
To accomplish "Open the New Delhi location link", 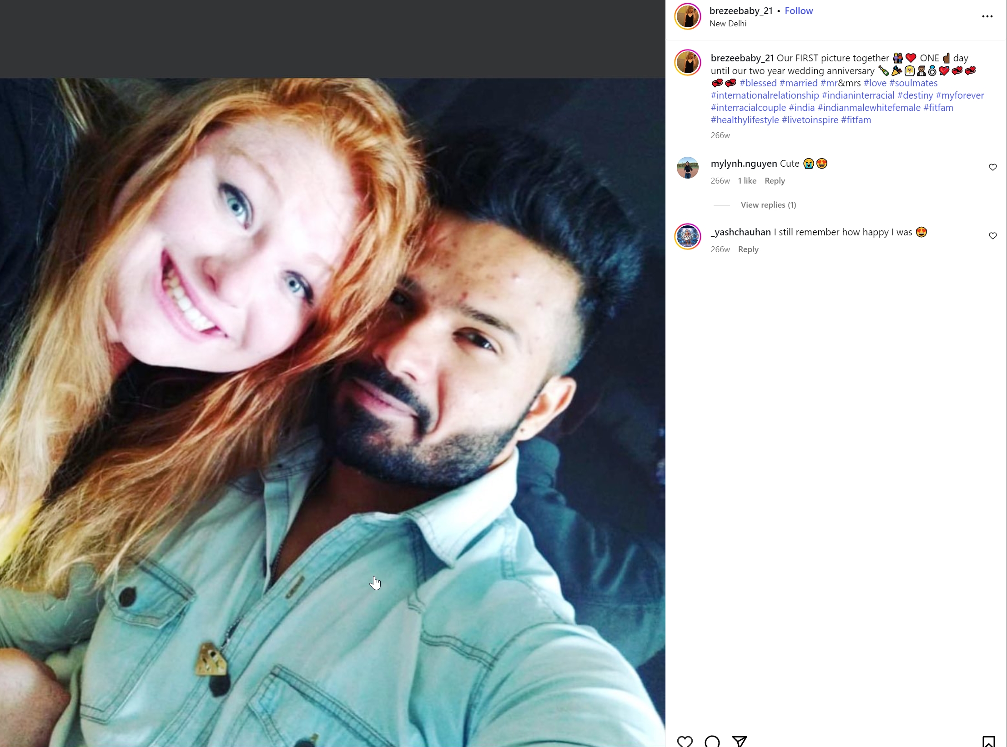I will tap(728, 24).
